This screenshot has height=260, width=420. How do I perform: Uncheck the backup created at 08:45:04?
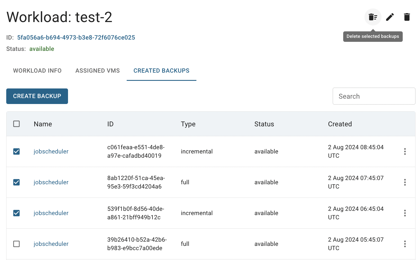pos(16,151)
